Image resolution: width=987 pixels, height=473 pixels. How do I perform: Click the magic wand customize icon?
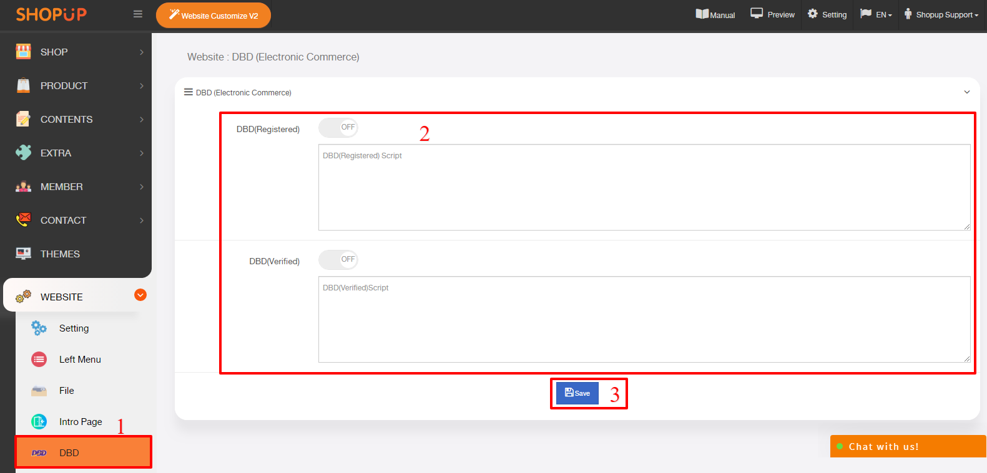pyautogui.click(x=174, y=14)
